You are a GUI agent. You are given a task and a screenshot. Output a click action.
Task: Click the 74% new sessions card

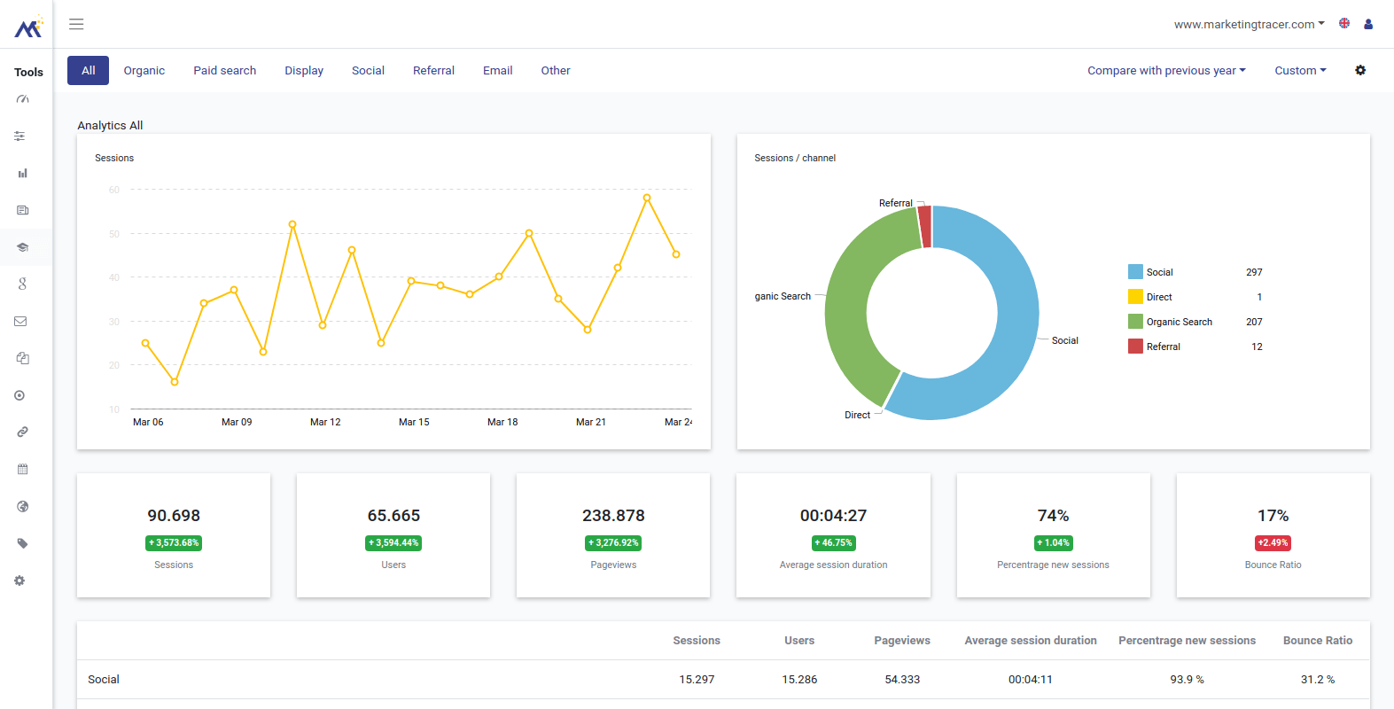[x=1054, y=535]
